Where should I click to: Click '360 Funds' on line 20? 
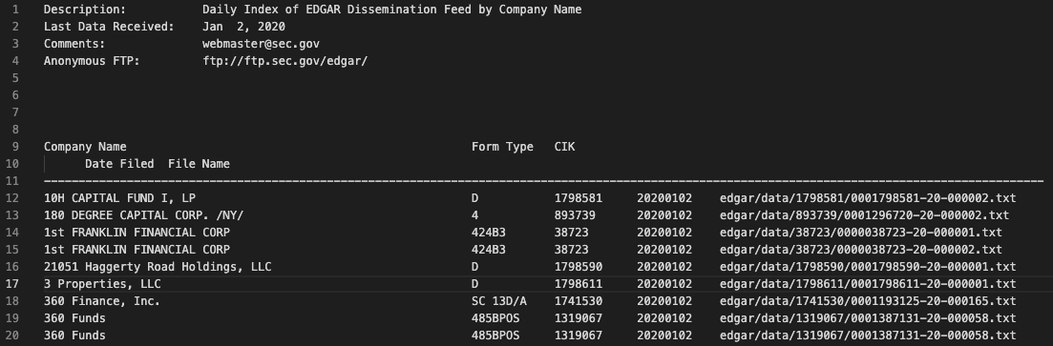(x=74, y=336)
